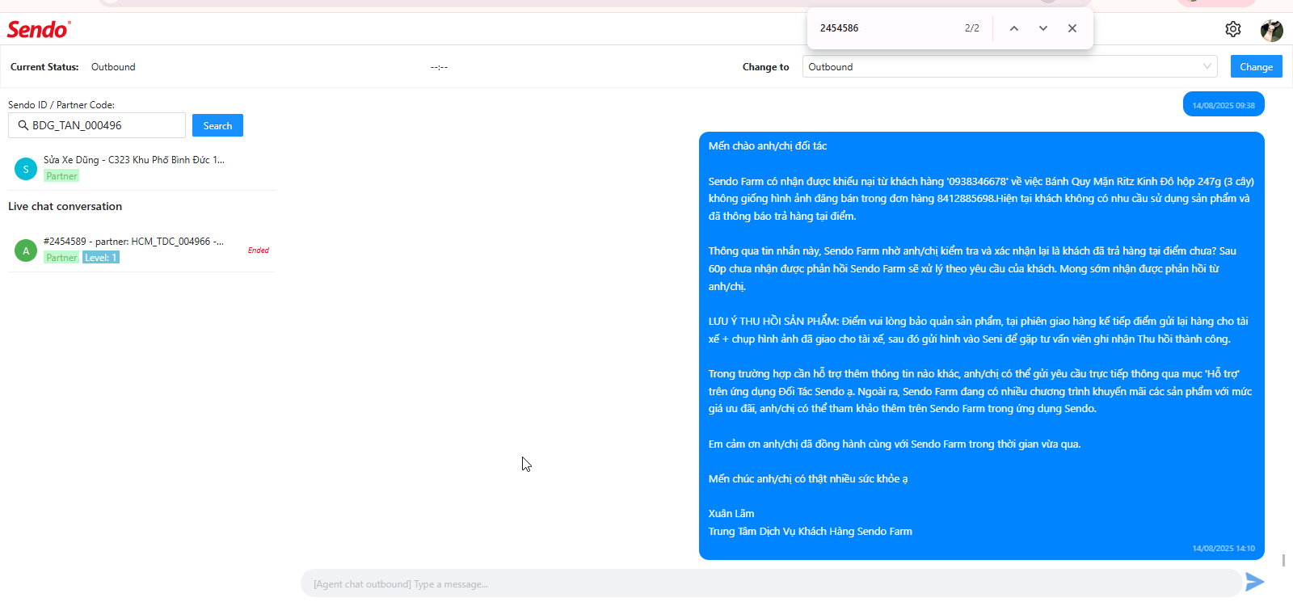Focus the Sendo ID / Partner Code field
1293x602 pixels.
[x=97, y=125]
